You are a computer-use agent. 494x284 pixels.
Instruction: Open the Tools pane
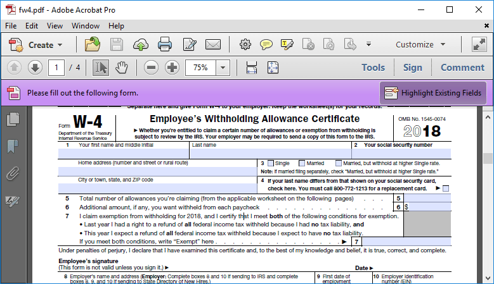373,68
